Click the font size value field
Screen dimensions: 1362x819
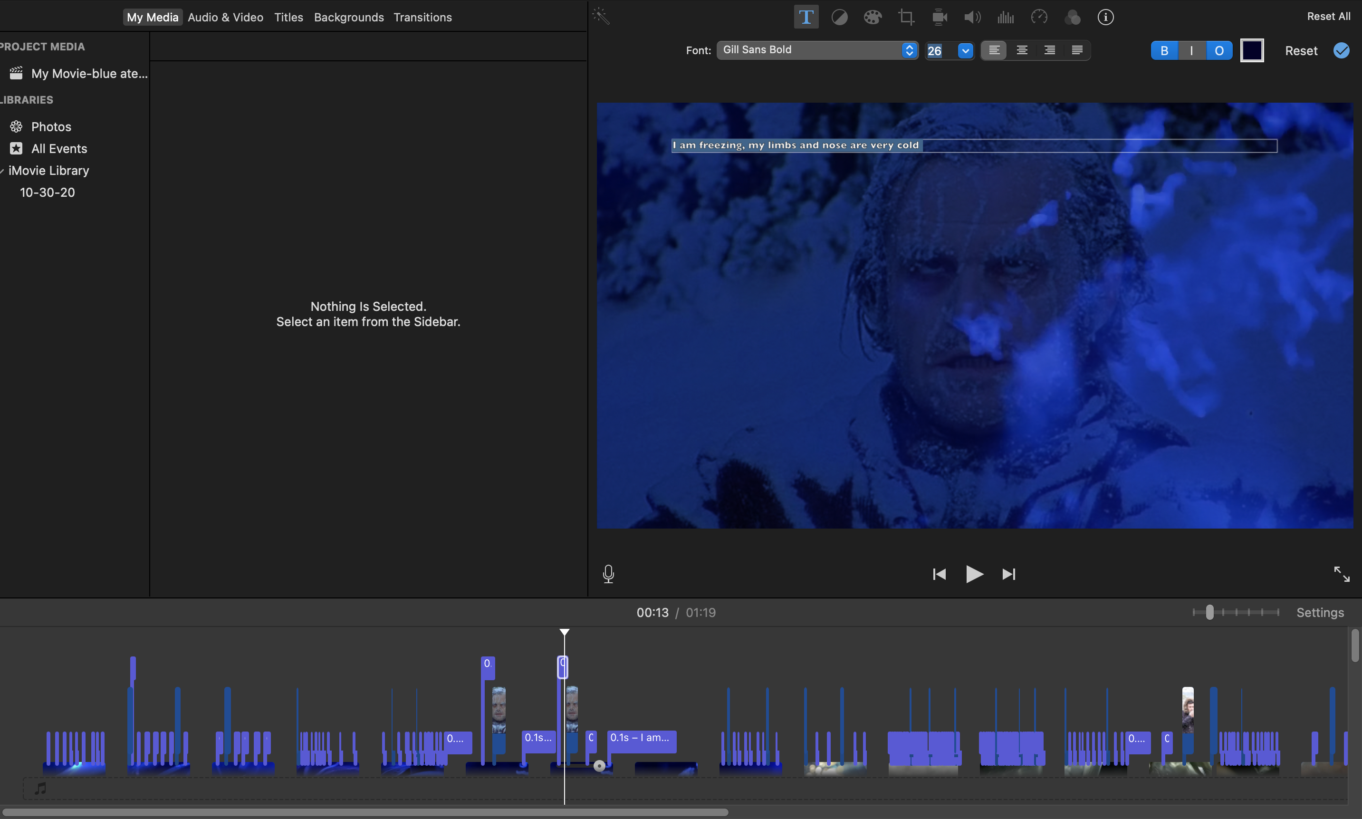(x=940, y=50)
